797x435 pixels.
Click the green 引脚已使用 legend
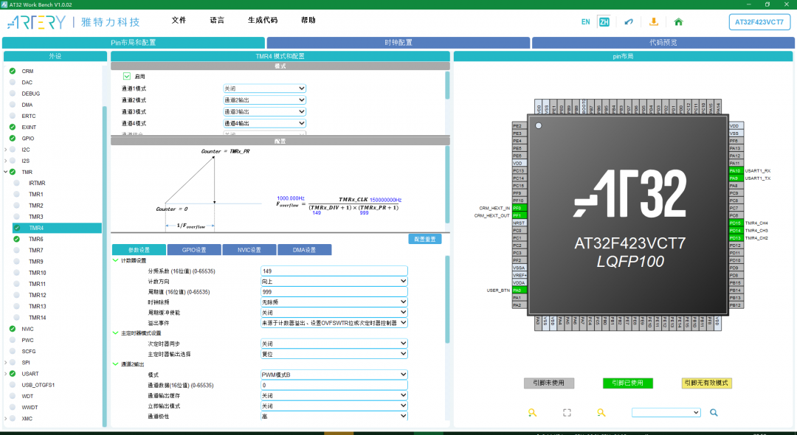point(628,383)
